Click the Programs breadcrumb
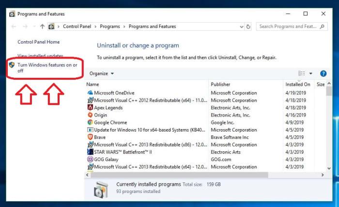 point(110,26)
